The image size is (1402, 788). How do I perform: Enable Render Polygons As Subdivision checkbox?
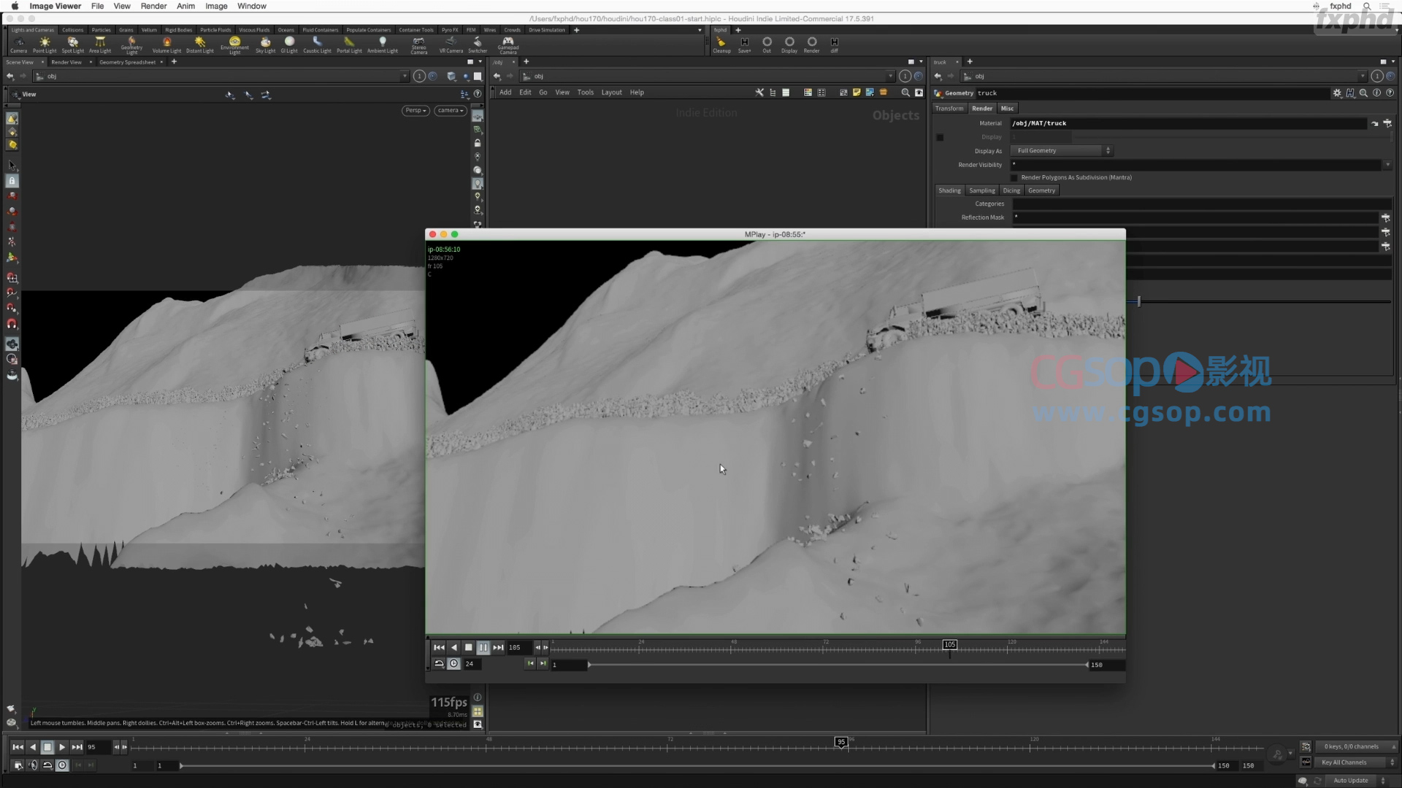coord(1014,177)
